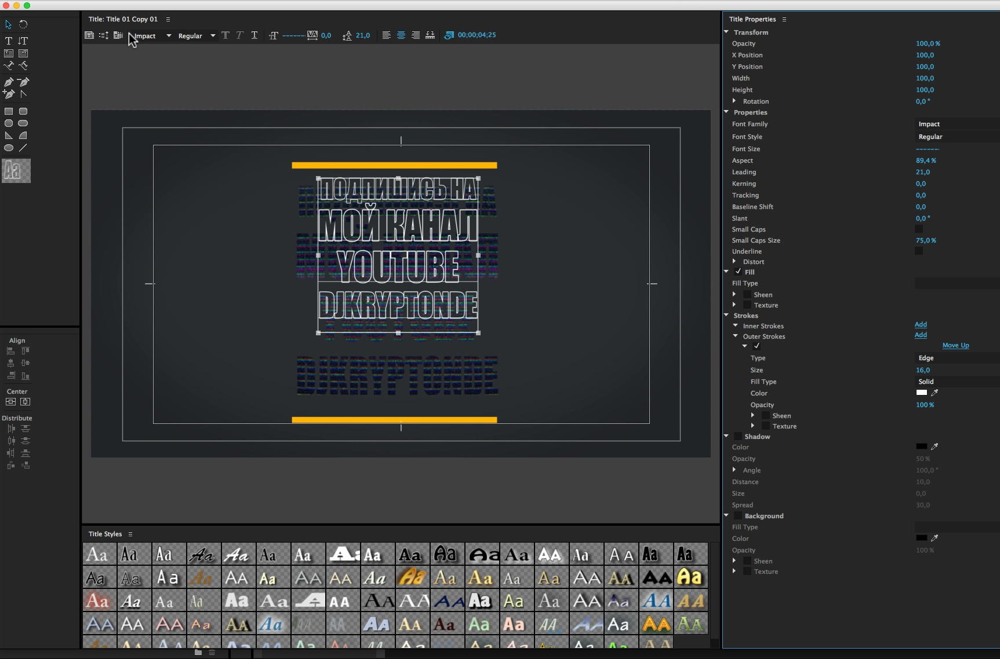
Task: Center align text
Action: pyautogui.click(x=401, y=35)
